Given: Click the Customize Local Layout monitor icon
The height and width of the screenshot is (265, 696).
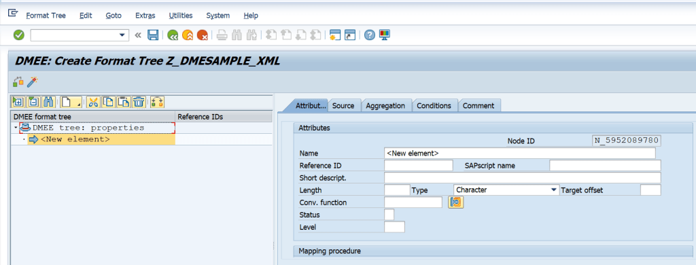Looking at the screenshot, I should (385, 35).
